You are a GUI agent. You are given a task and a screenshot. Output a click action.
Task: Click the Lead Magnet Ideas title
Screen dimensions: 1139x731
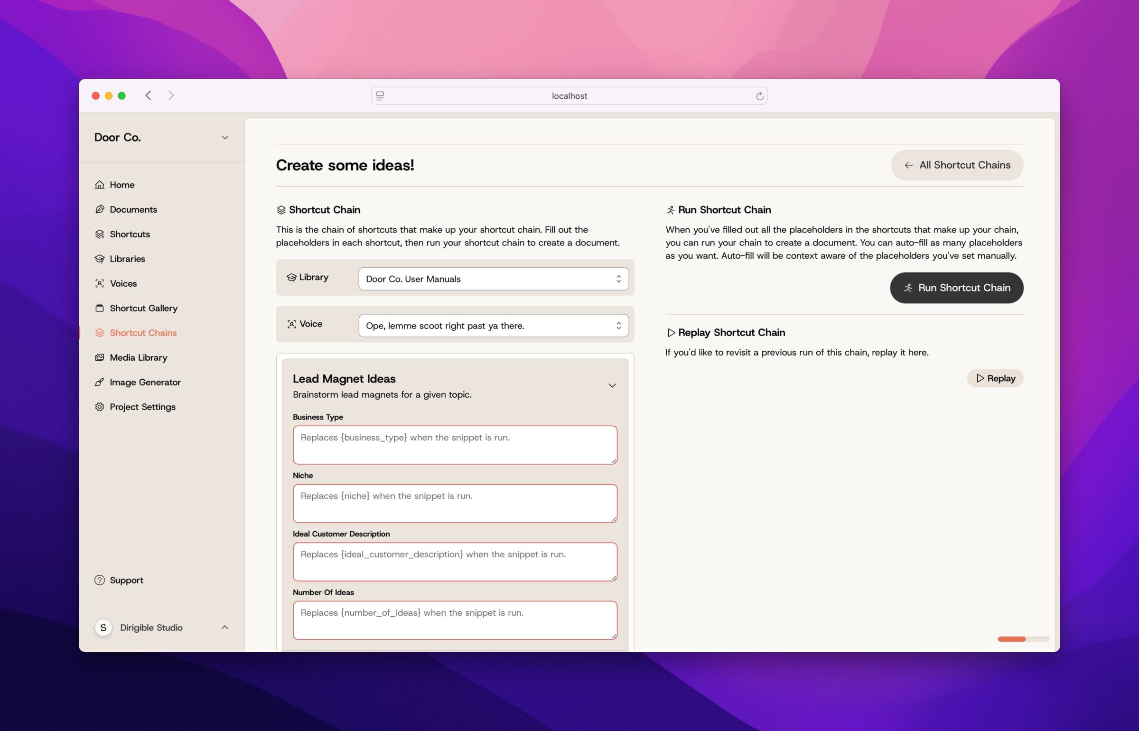[x=344, y=379]
